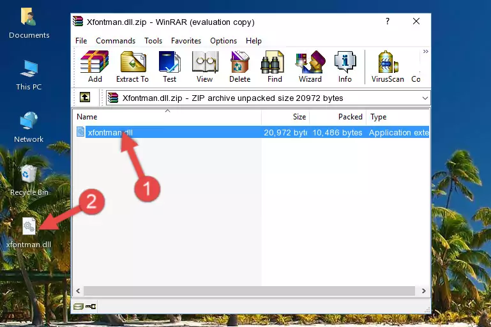Click the question mark help button

(x=388, y=21)
